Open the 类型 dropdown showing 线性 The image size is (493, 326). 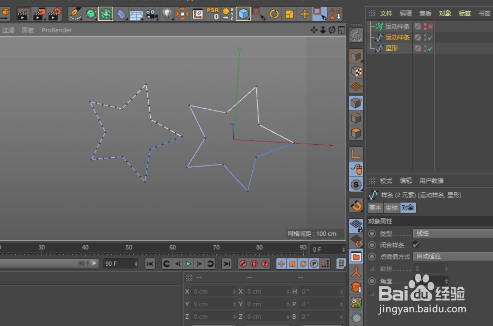(x=453, y=233)
